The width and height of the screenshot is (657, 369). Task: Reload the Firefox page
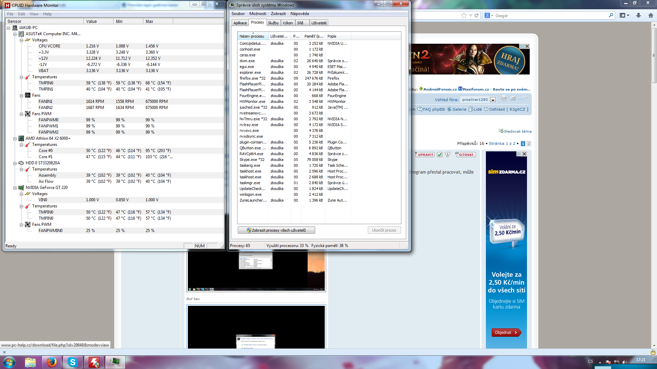click(x=476, y=15)
